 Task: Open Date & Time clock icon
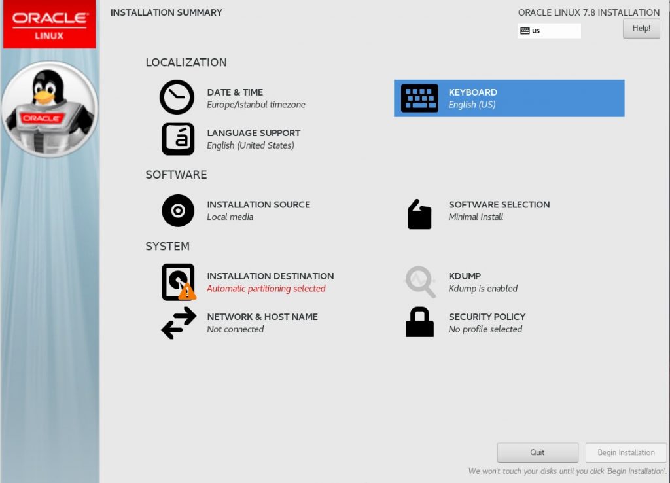click(177, 98)
